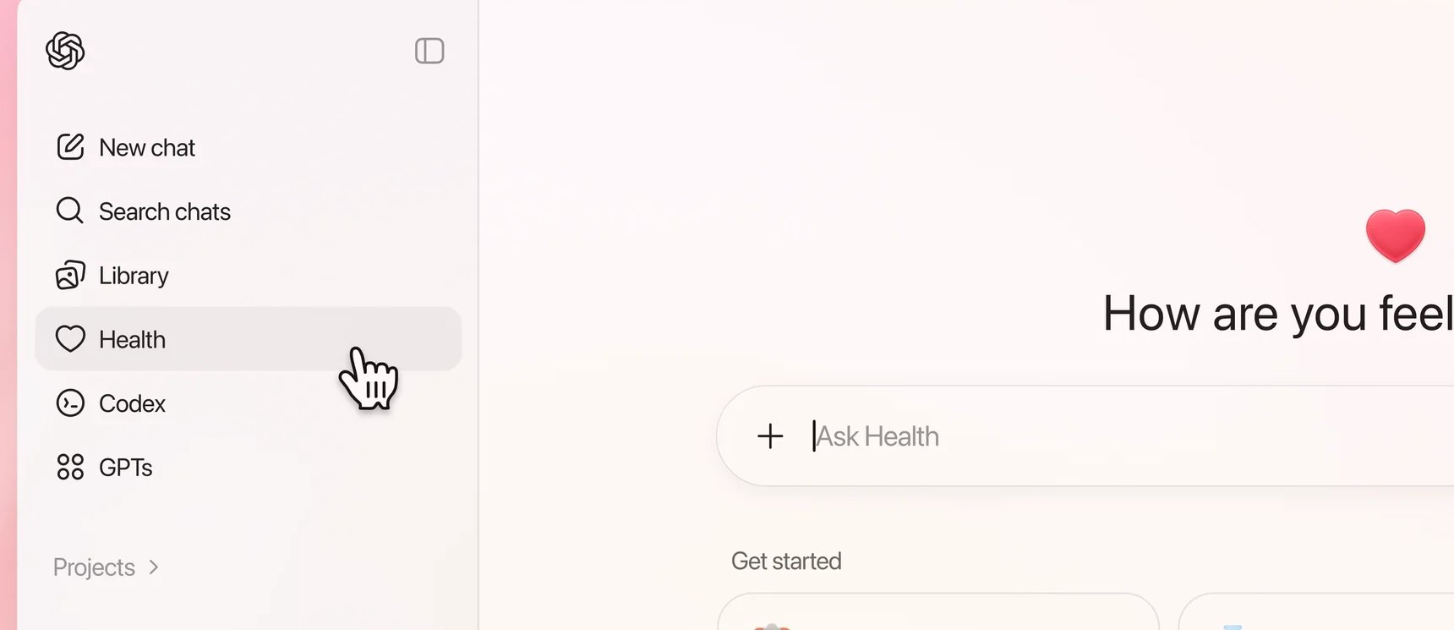
Task: Click the red heart above the heading
Action: [1396, 235]
